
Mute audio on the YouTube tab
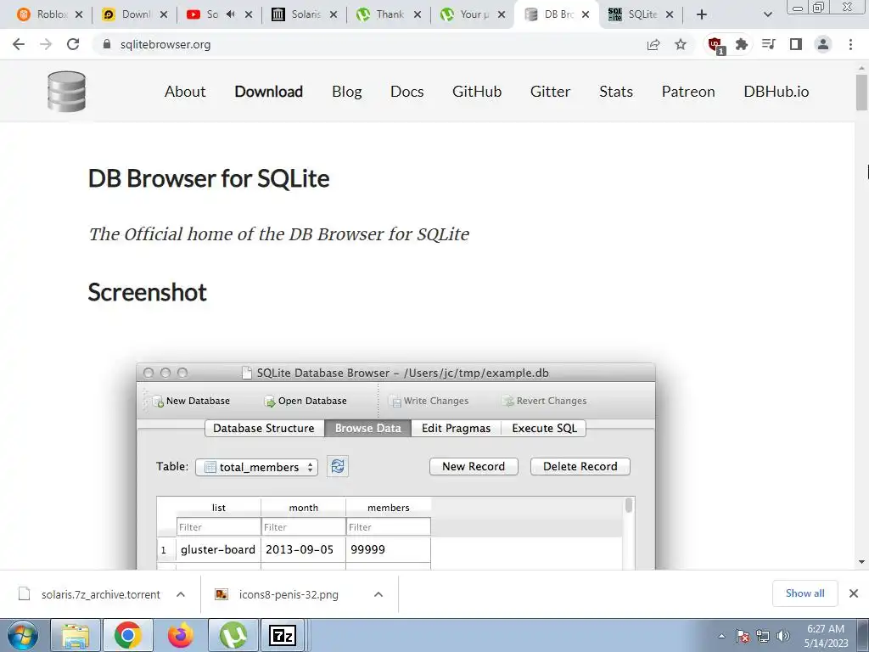point(231,14)
